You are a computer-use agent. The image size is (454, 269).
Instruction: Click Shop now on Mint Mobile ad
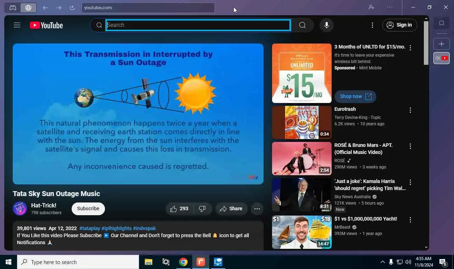pyautogui.click(x=355, y=96)
